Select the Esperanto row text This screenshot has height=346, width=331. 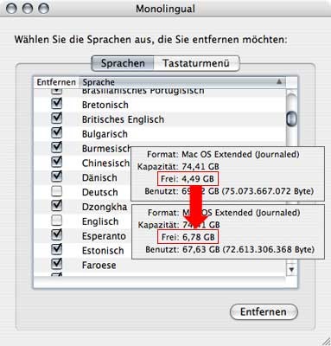[104, 236]
